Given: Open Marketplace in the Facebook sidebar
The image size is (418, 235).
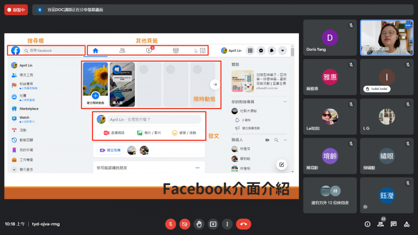Looking at the screenshot, I should click(25, 109).
